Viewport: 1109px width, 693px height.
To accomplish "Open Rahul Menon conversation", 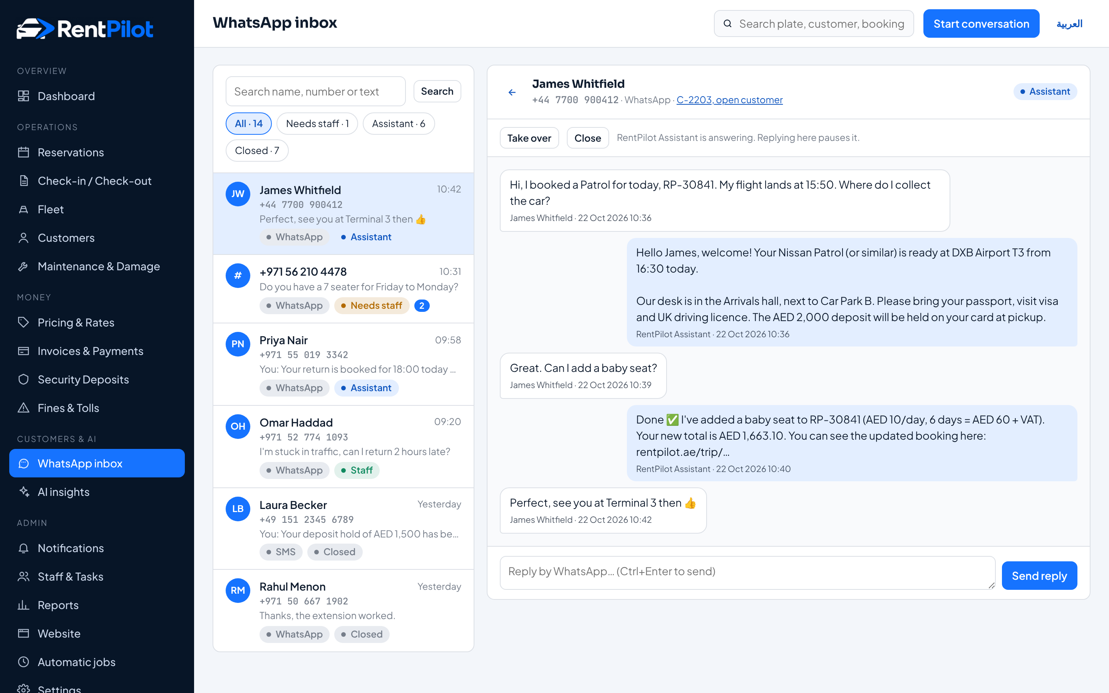I will tap(343, 611).
